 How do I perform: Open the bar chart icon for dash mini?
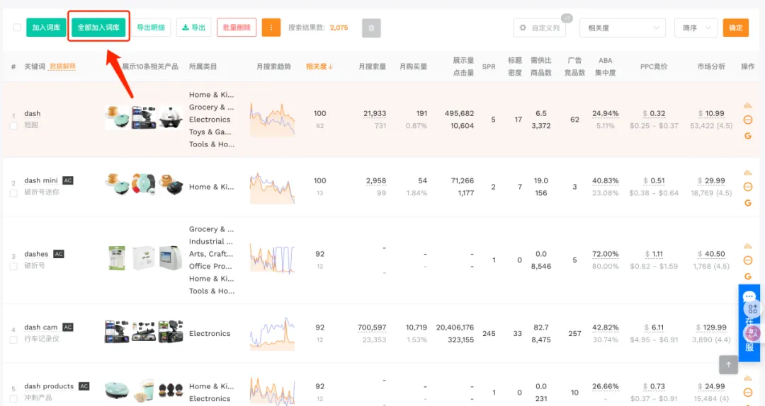tap(747, 173)
